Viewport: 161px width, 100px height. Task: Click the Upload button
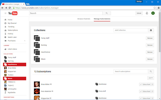pyautogui.click(x=139, y=13)
